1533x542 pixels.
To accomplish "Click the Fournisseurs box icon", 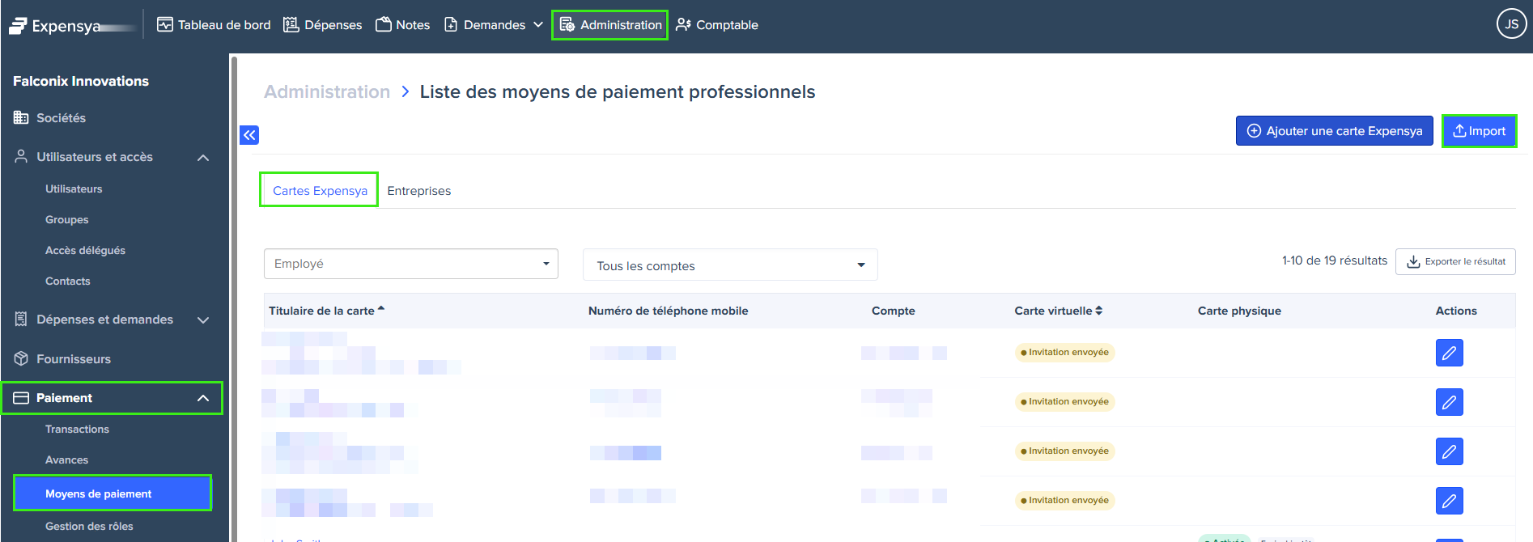I will pyautogui.click(x=21, y=358).
